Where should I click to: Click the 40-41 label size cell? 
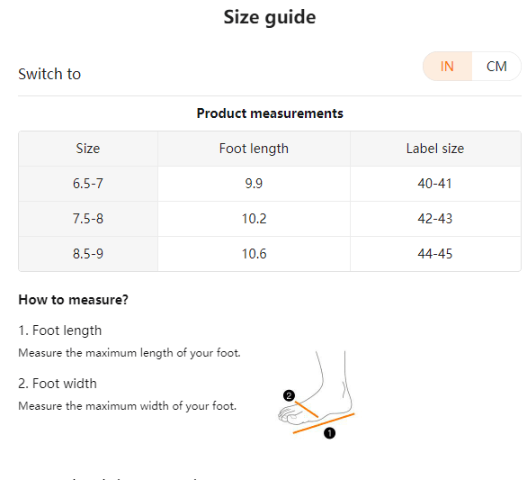[x=435, y=184]
